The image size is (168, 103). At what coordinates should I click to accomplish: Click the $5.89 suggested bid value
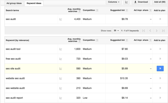click(125, 69)
